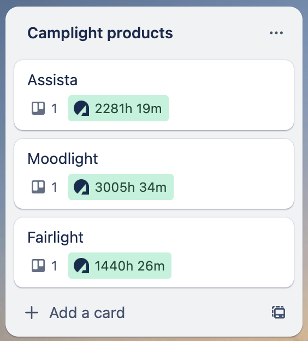Click the 1440h 26m tracked time badge

120,266
